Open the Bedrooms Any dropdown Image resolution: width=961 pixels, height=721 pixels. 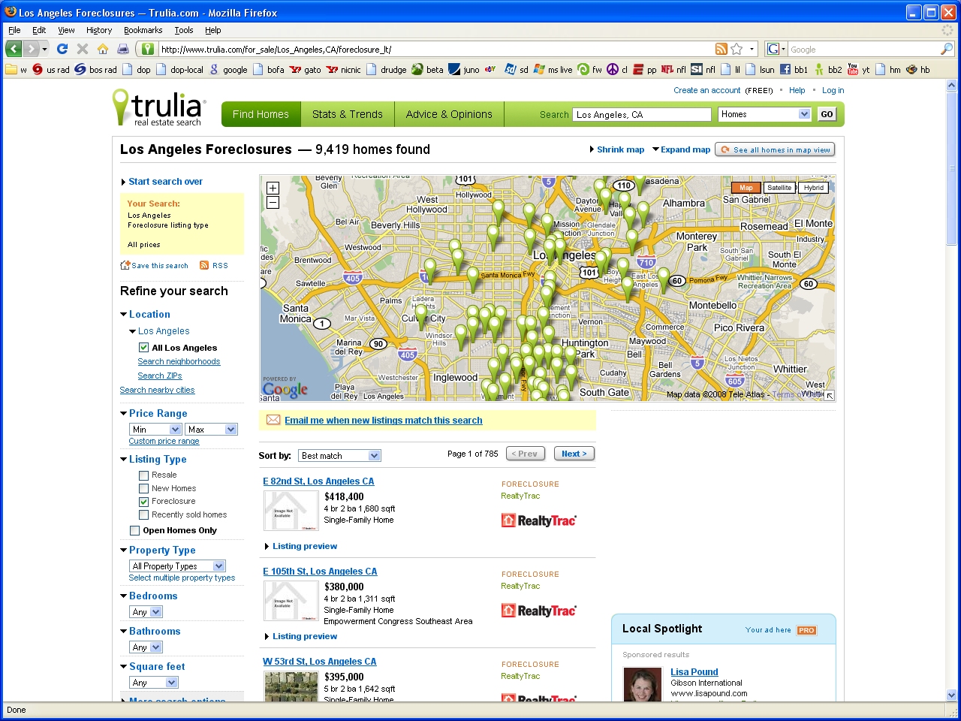(x=146, y=611)
